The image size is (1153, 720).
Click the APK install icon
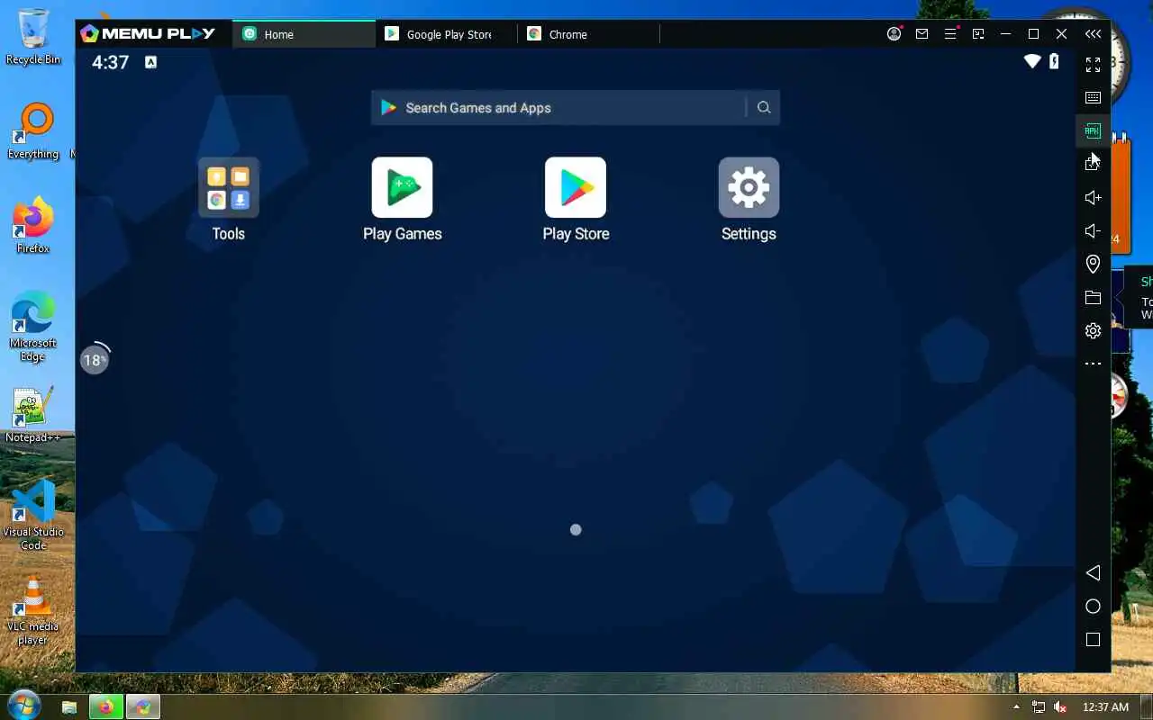[x=1093, y=130]
